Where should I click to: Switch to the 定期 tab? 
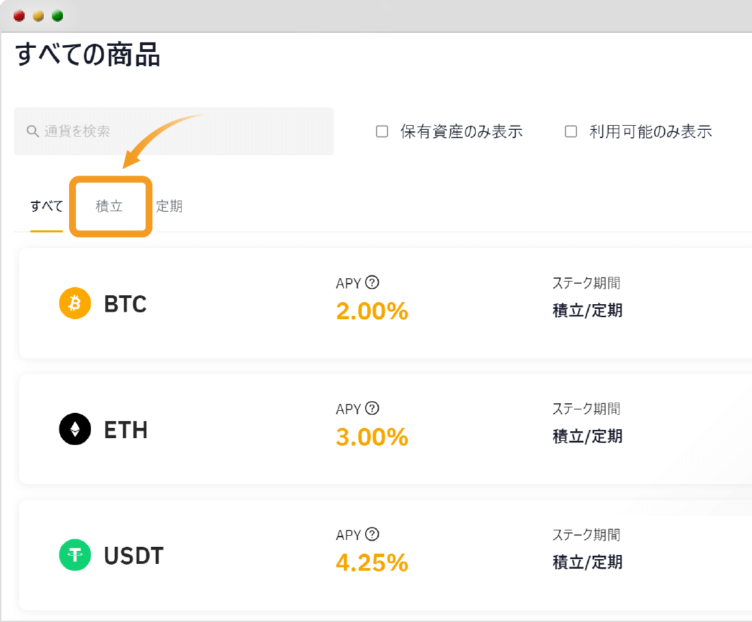170,206
